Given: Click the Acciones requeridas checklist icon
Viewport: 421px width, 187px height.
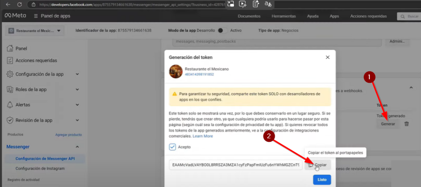Looking at the screenshot, I should (10, 60).
